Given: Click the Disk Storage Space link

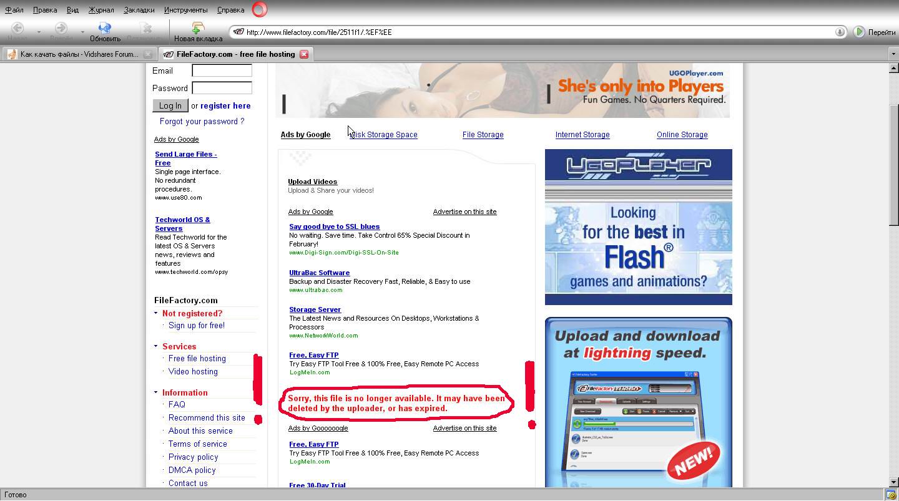Looking at the screenshot, I should click(383, 135).
